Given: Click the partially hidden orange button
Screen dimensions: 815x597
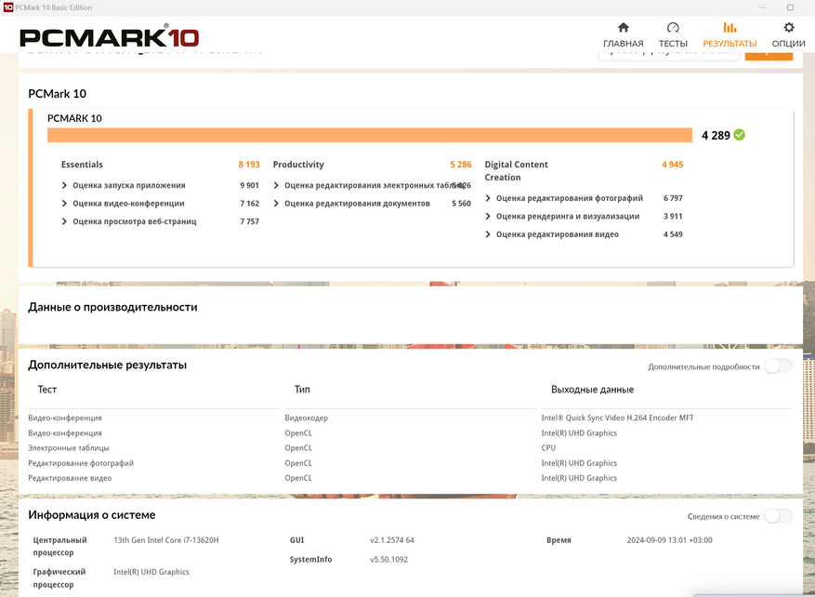Looking at the screenshot, I should coord(769,56).
